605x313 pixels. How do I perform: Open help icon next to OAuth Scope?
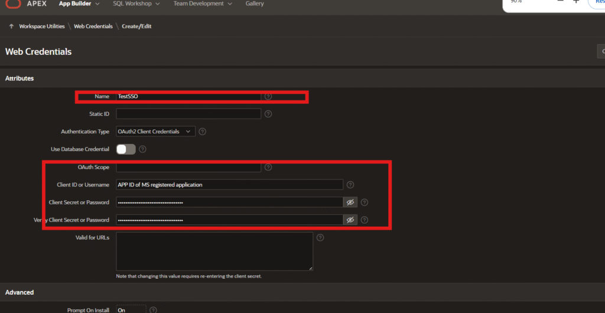pyautogui.click(x=268, y=167)
